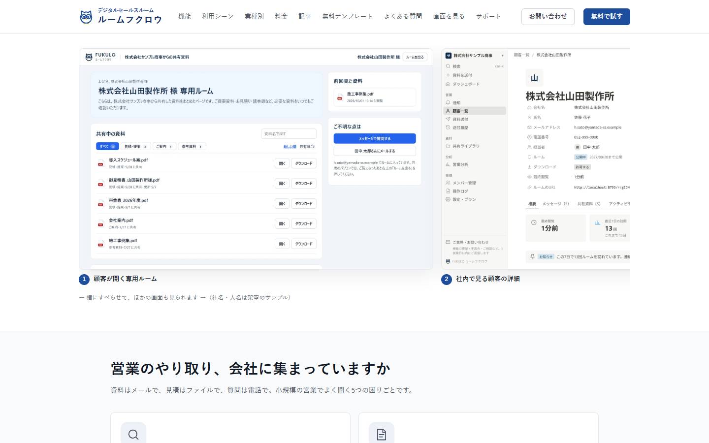Click 資料送付 paper-plane icon in preview sidebar
Viewport: 709px width, 443px height.
448,119
